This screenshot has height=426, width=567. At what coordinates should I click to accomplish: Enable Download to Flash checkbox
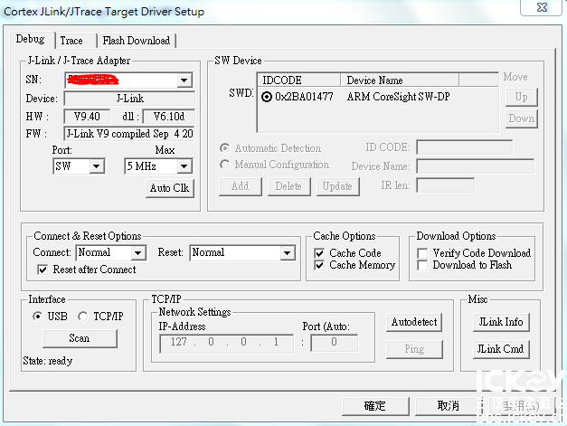point(422,266)
